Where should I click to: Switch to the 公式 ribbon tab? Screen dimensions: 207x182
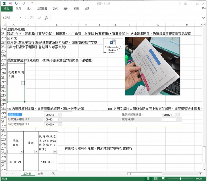click(55, 9)
